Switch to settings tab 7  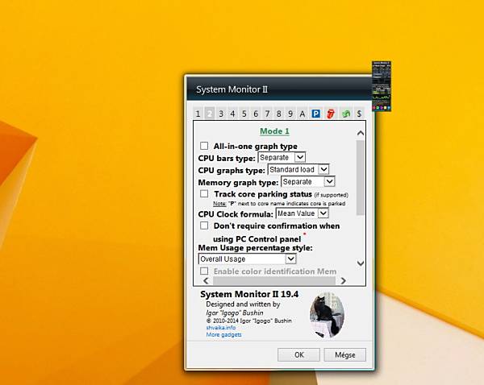pyautogui.click(x=267, y=114)
